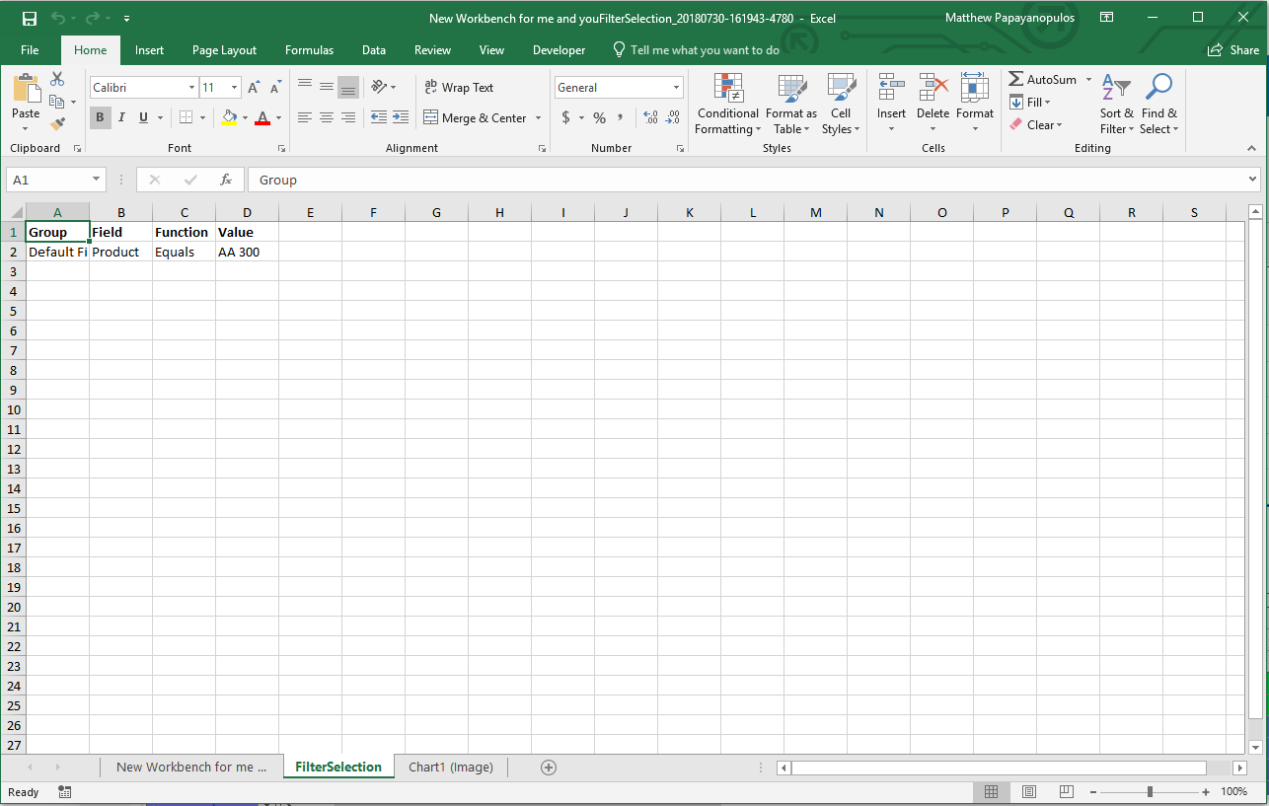Cut selection with the scissors icon
Viewport: 1269px width, 806px height.
point(57,79)
